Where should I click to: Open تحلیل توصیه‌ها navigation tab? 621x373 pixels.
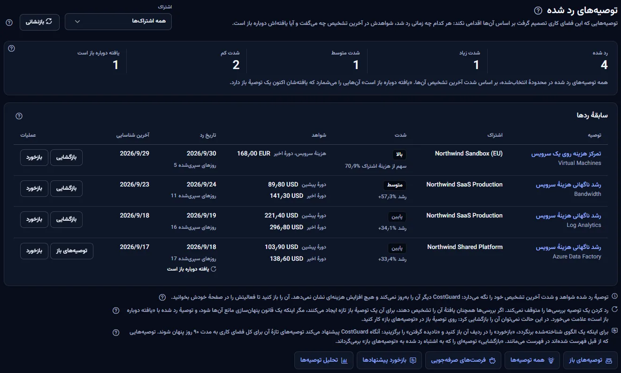(324, 360)
